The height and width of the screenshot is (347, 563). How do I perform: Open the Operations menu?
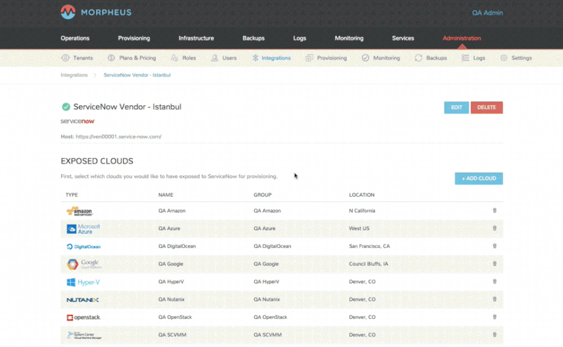[x=75, y=38]
